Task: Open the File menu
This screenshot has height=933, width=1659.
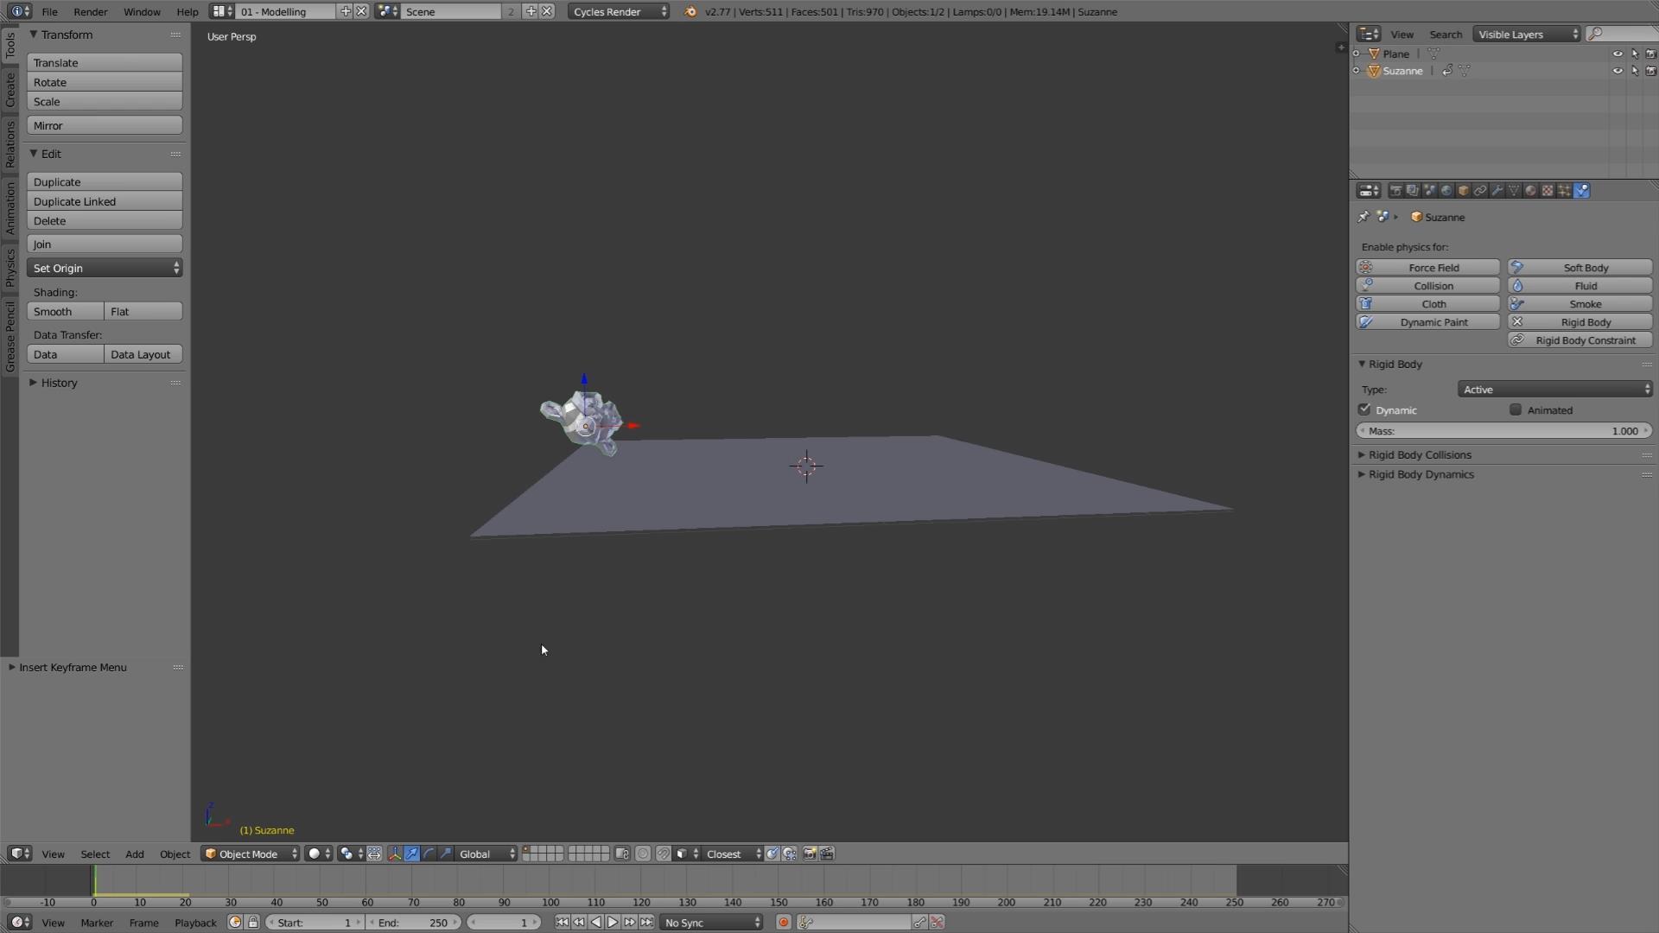Action: (50, 11)
